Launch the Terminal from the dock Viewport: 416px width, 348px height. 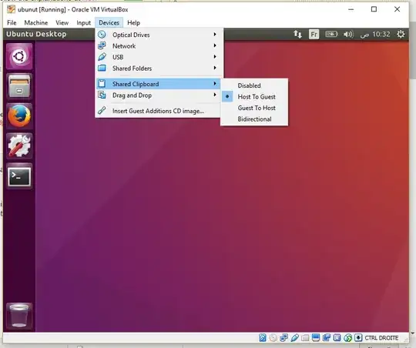click(x=19, y=176)
